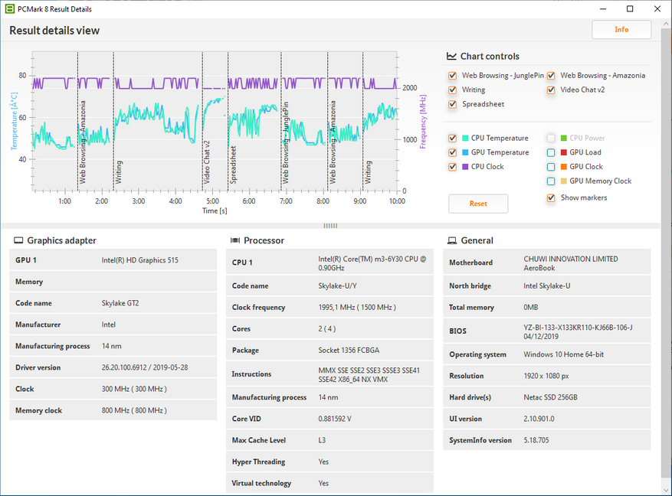Click the purple CPU Clock color swatch
Image resolution: width=672 pixels, height=496 pixels.
tap(464, 167)
